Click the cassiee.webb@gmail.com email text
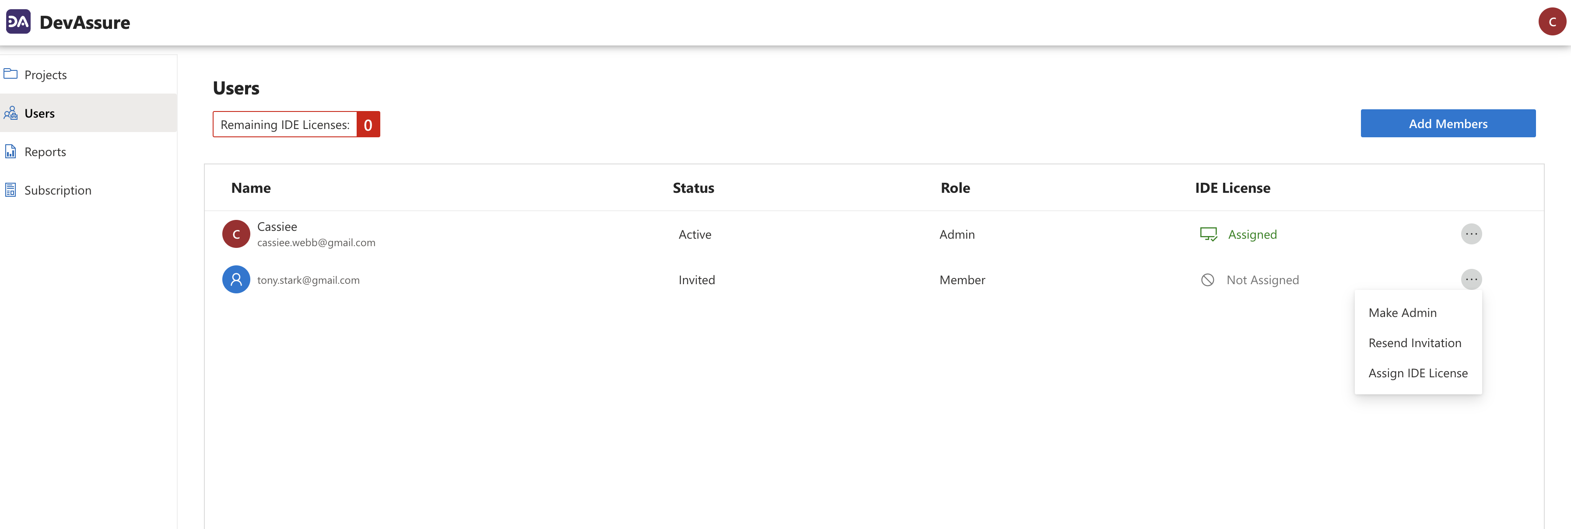1571x529 pixels. pyautogui.click(x=316, y=243)
